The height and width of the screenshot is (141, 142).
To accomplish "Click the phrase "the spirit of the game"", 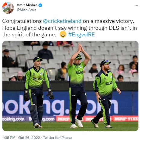I will [x=29, y=35].
